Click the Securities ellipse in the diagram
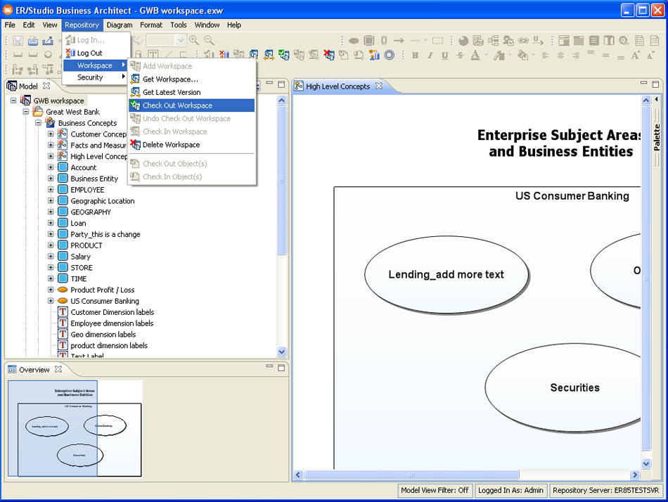The width and height of the screenshot is (668, 502). click(x=563, y=387)
